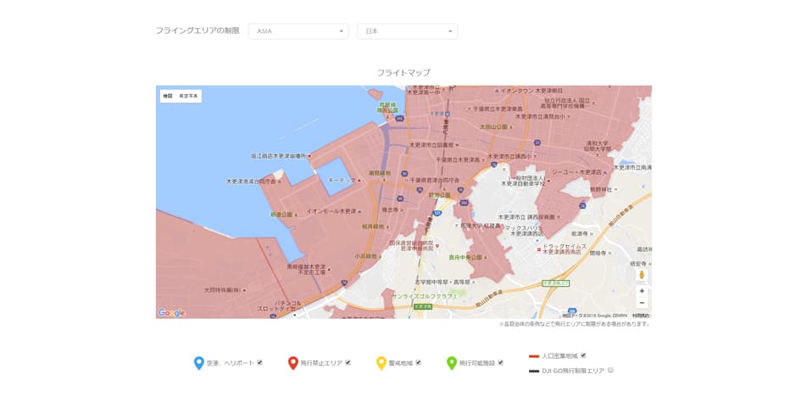807x402 pixels.
Task: Click the 桜井緑地 map label
Action: (373, 226)
